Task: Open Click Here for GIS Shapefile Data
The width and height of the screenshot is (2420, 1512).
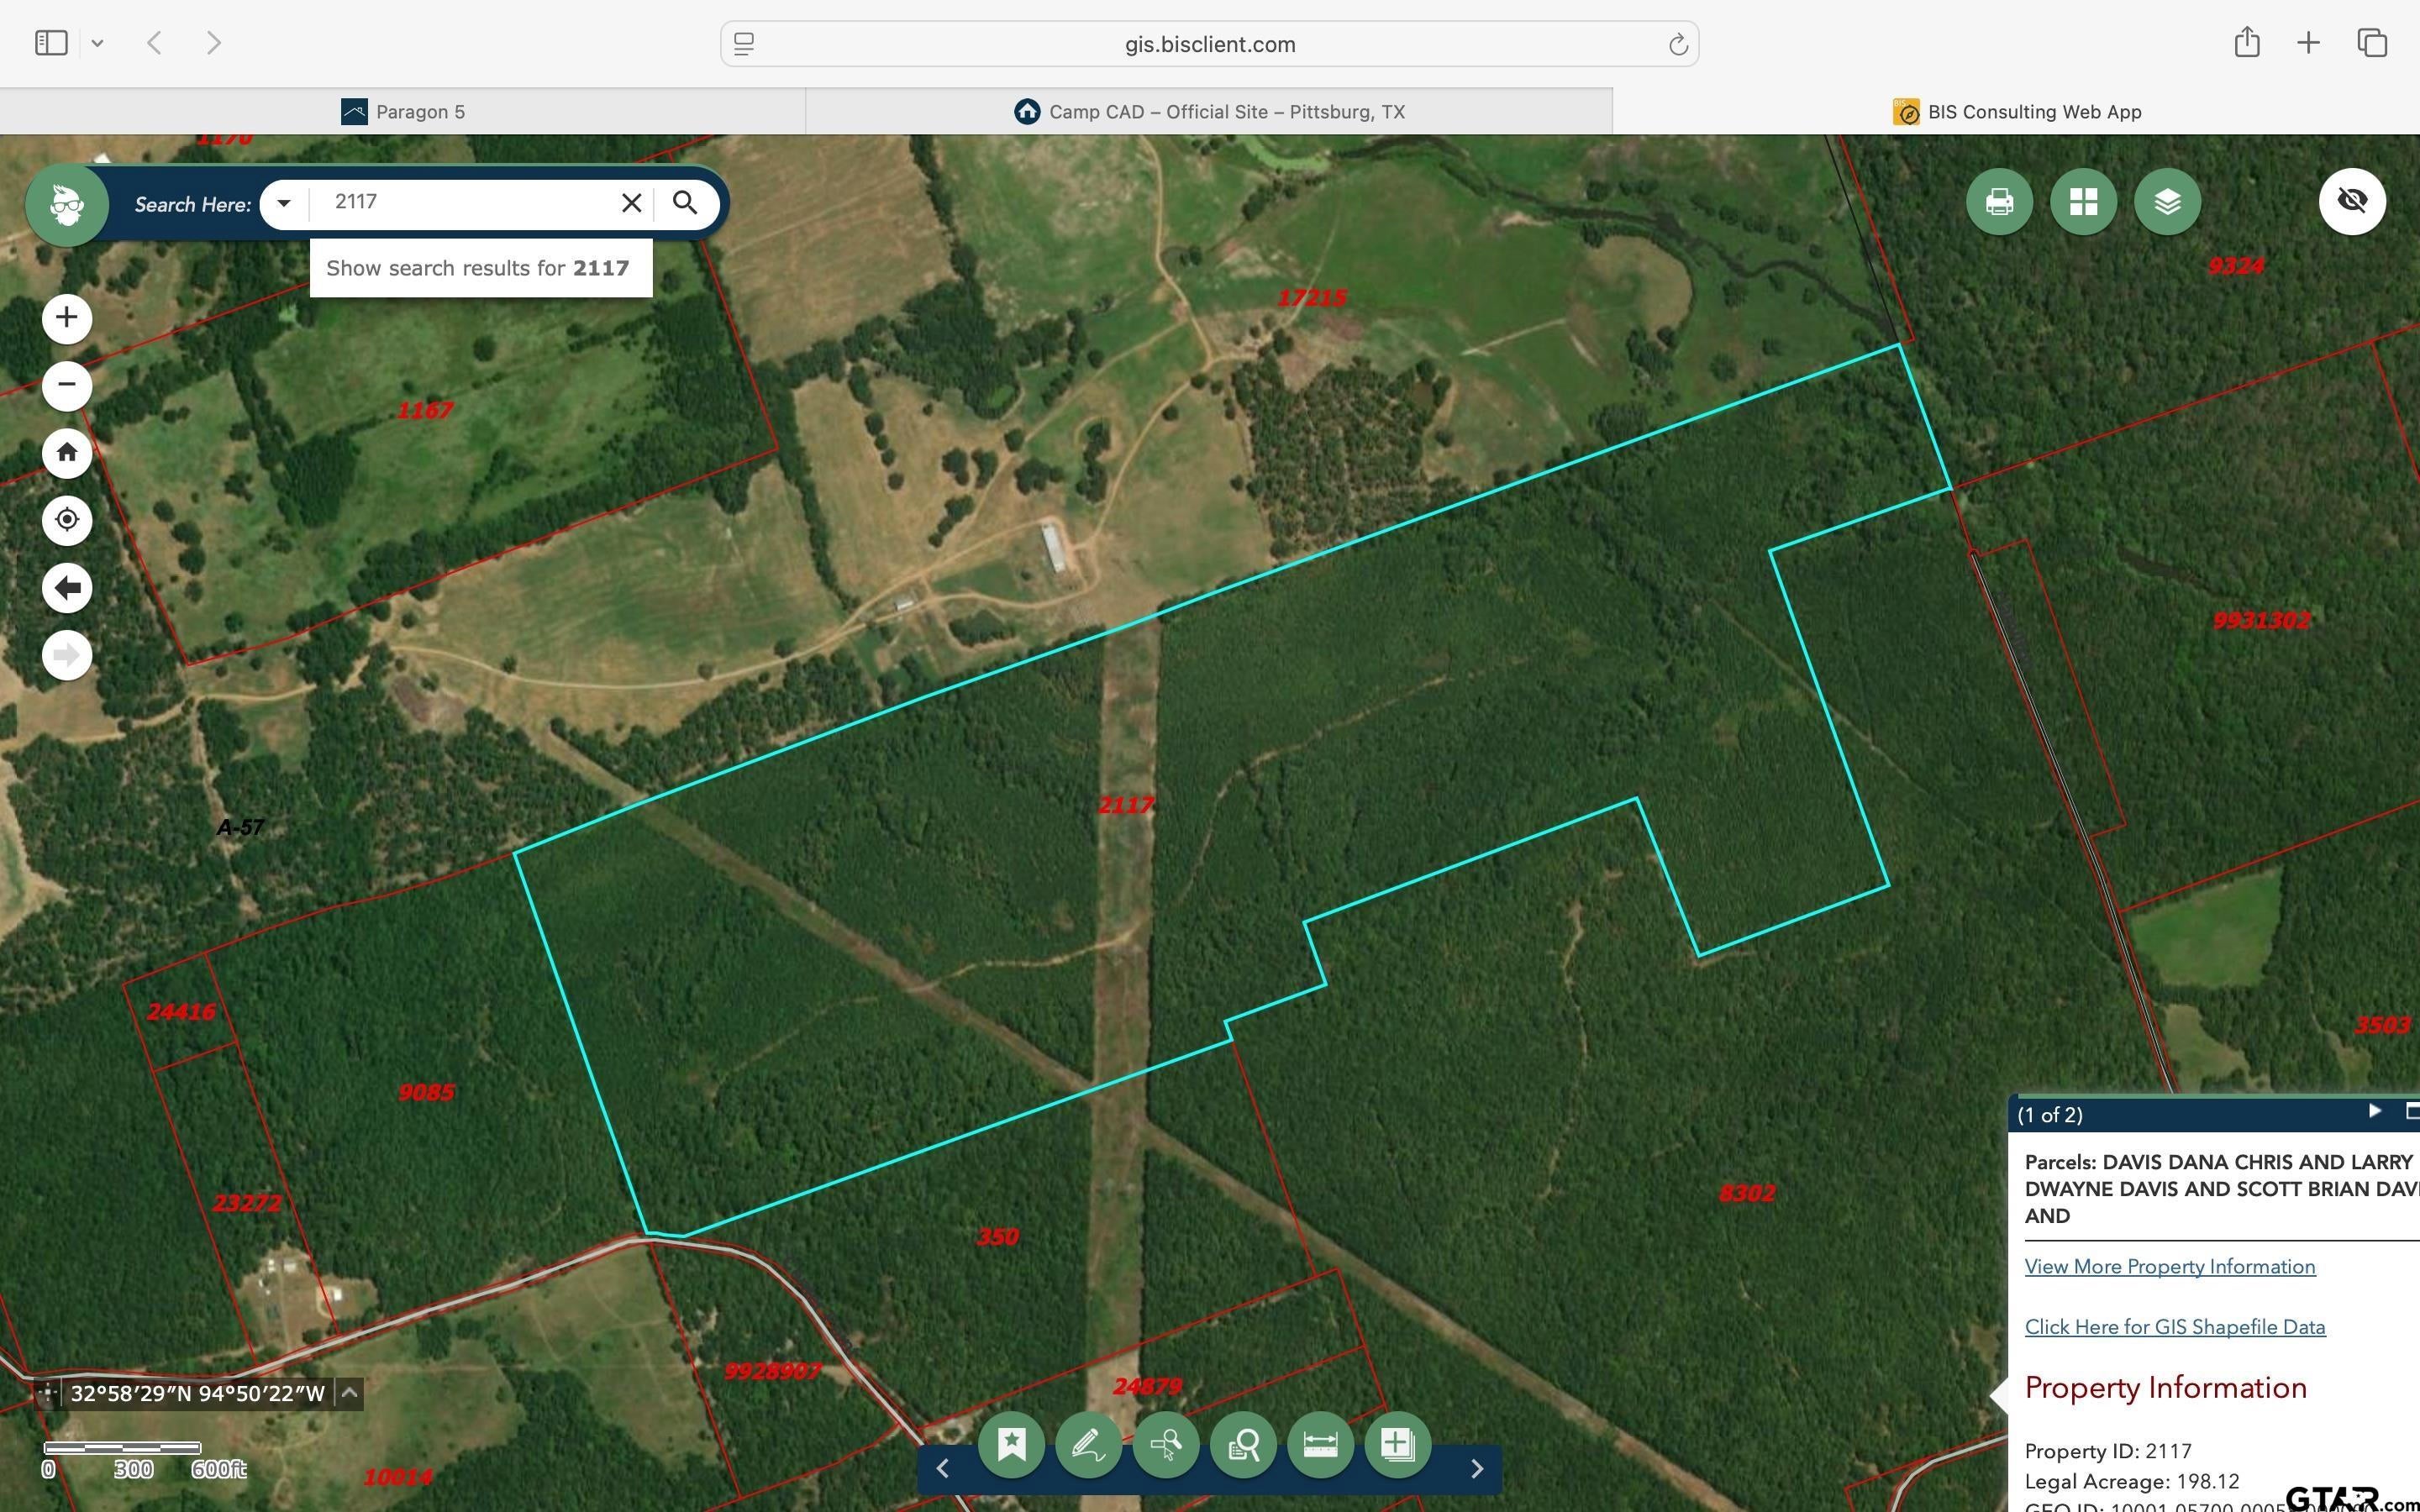Action: (x=2175, y=1326)
